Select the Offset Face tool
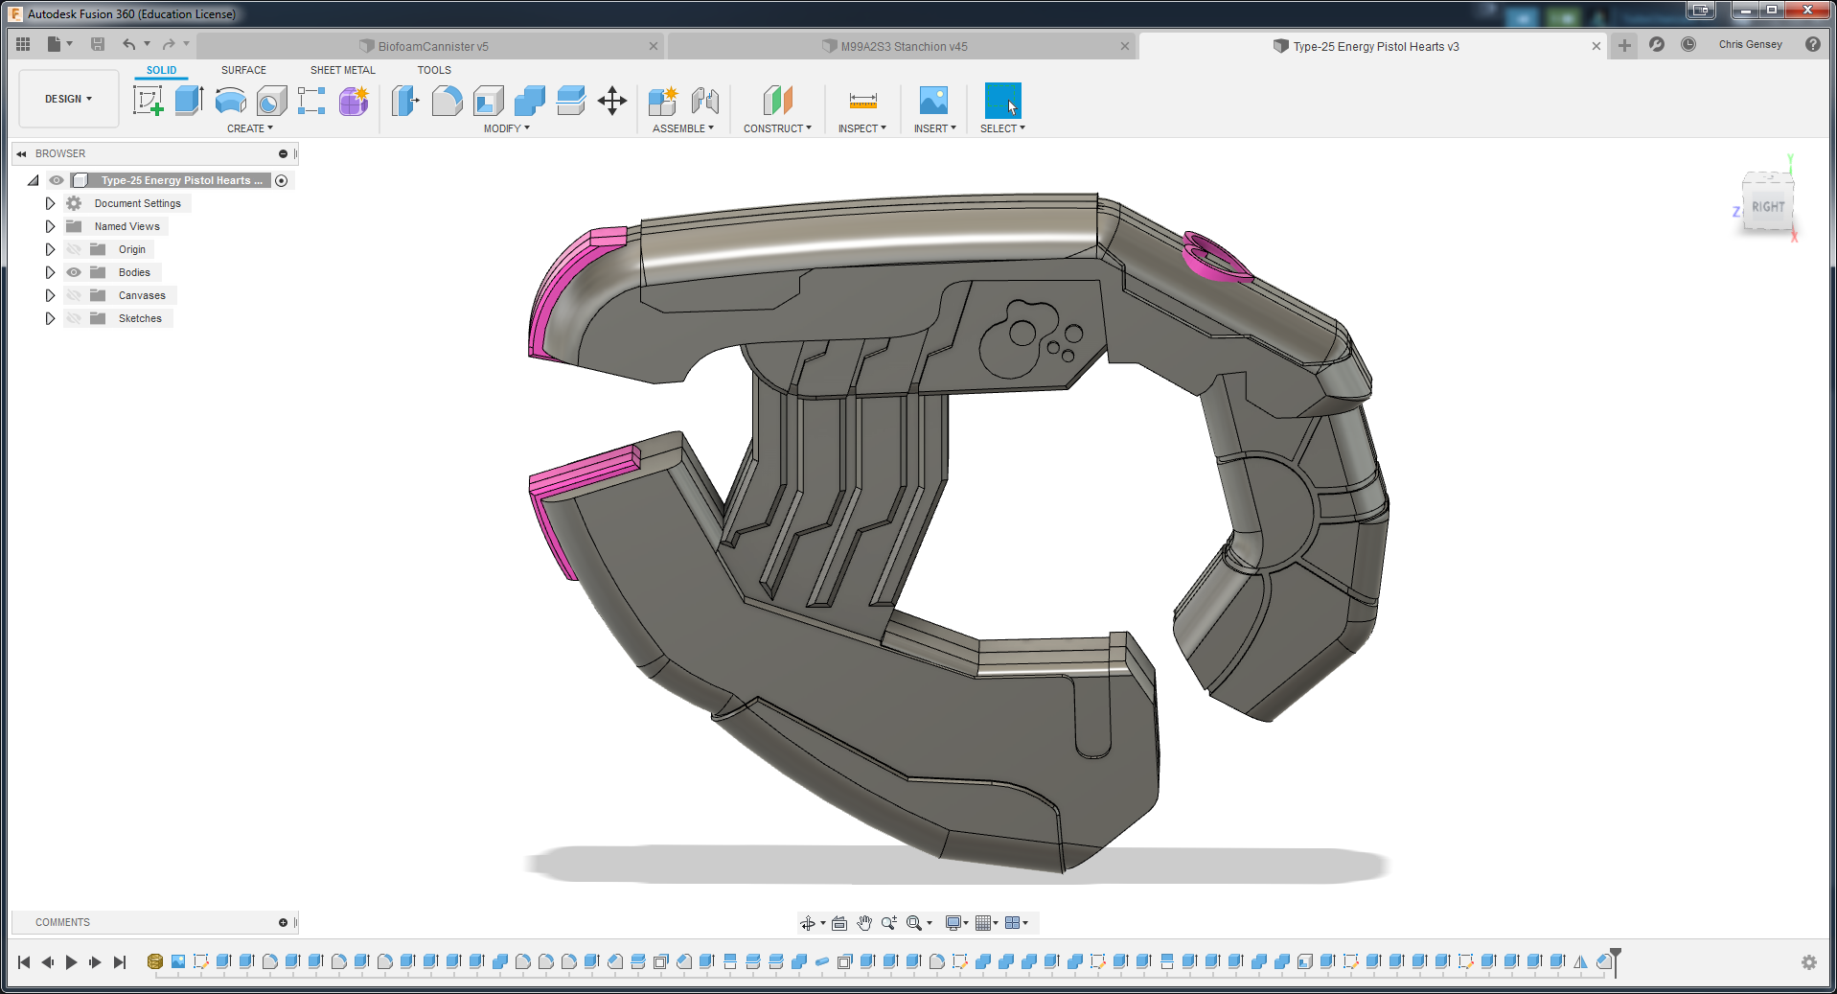 [570, 101]
